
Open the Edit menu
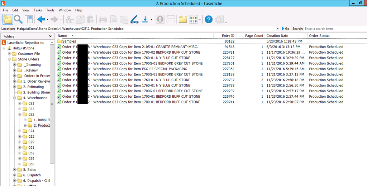15,10
